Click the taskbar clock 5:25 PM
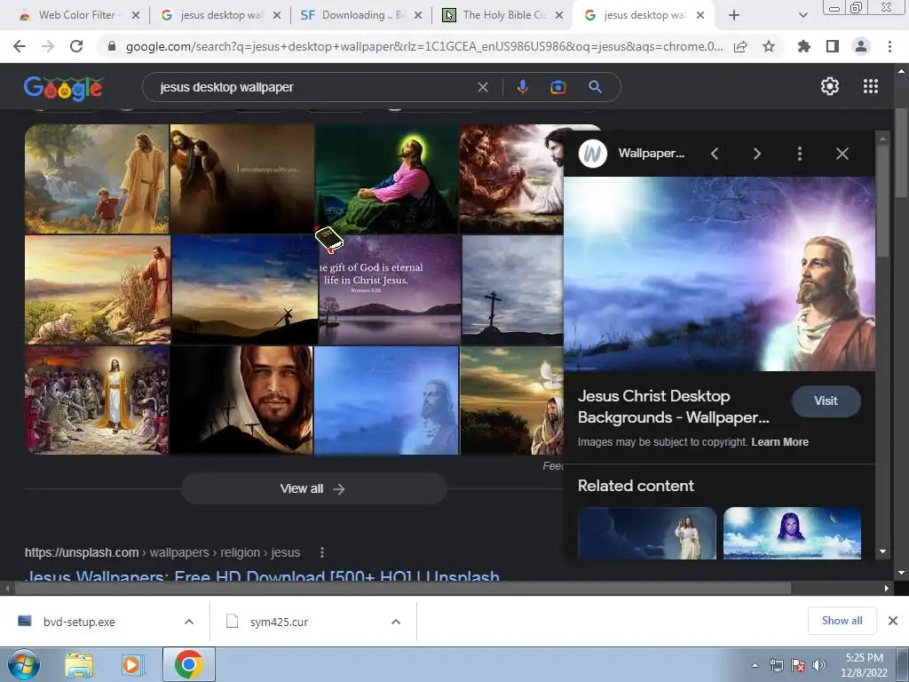909x682 pixels. click(x=865, y=658)
